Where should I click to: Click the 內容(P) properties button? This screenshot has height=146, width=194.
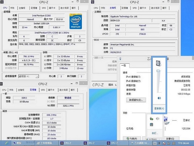pos(132,138)
